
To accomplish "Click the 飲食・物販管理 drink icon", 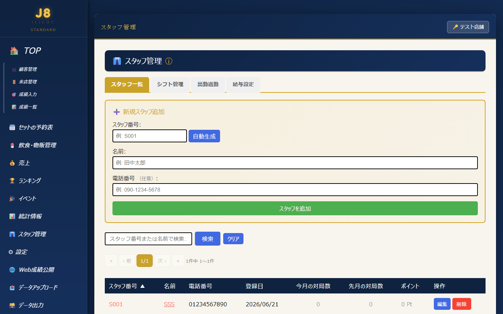I will coord(12,145).
